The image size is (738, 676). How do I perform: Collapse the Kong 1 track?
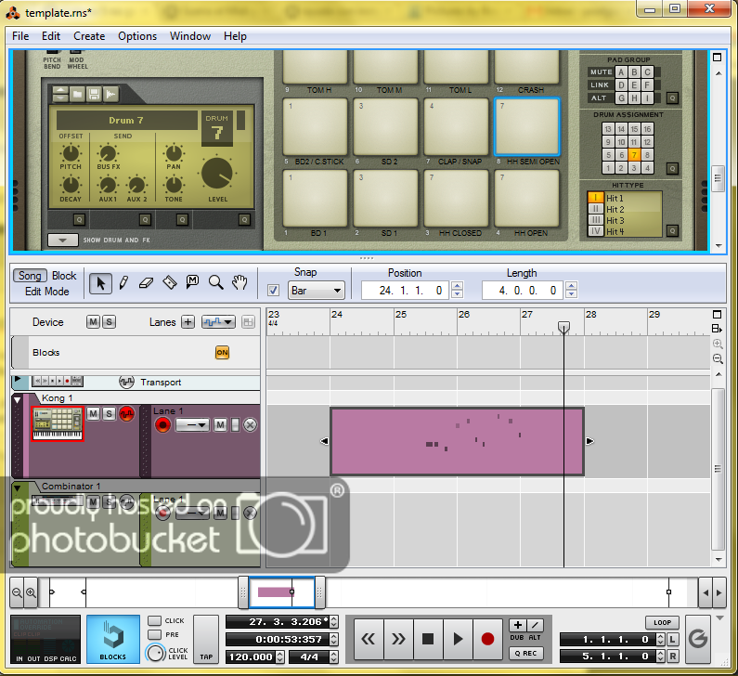coord(17,398)
